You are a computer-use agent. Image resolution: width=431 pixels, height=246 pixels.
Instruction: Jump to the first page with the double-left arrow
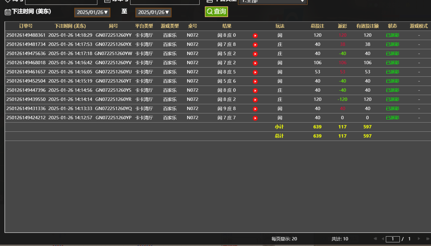376,239
